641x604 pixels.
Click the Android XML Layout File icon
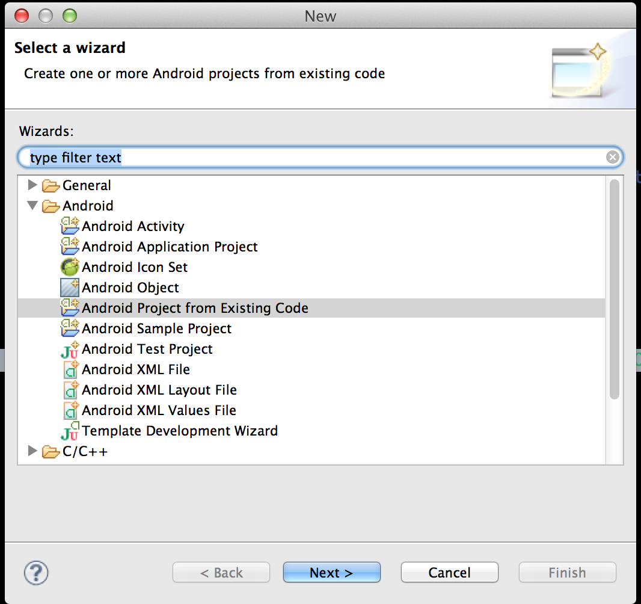[71, 390]
